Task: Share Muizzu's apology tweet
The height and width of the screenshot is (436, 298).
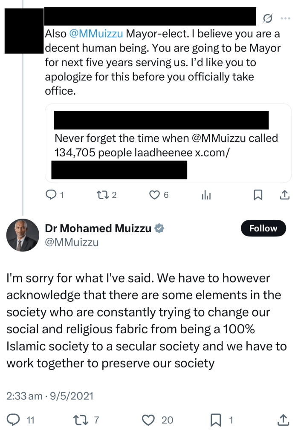Action: click(x=283, y=420)
